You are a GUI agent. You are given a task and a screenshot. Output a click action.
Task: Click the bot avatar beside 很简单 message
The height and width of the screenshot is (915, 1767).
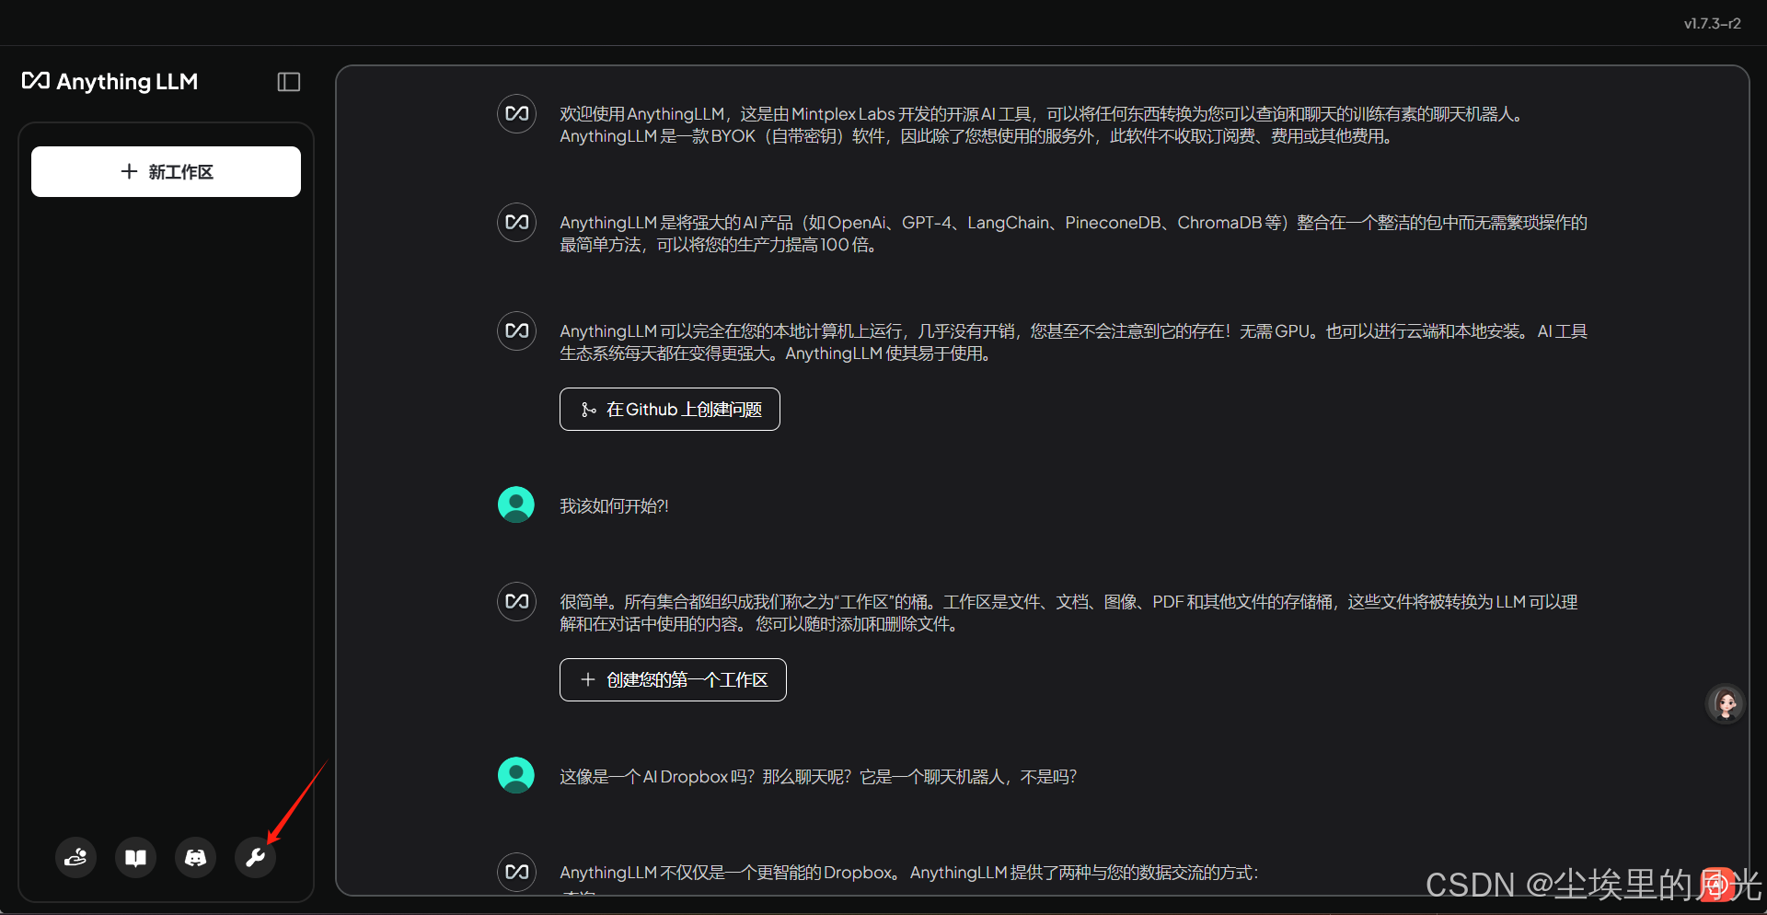point(517,602)
